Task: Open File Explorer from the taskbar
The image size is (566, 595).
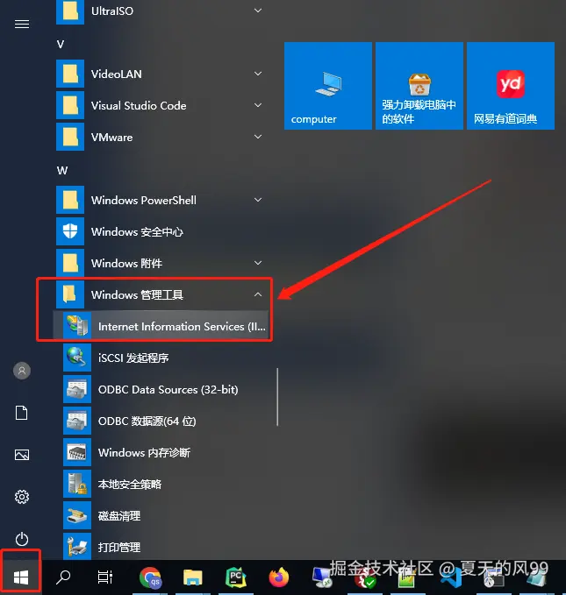Action: coord(192,577)
